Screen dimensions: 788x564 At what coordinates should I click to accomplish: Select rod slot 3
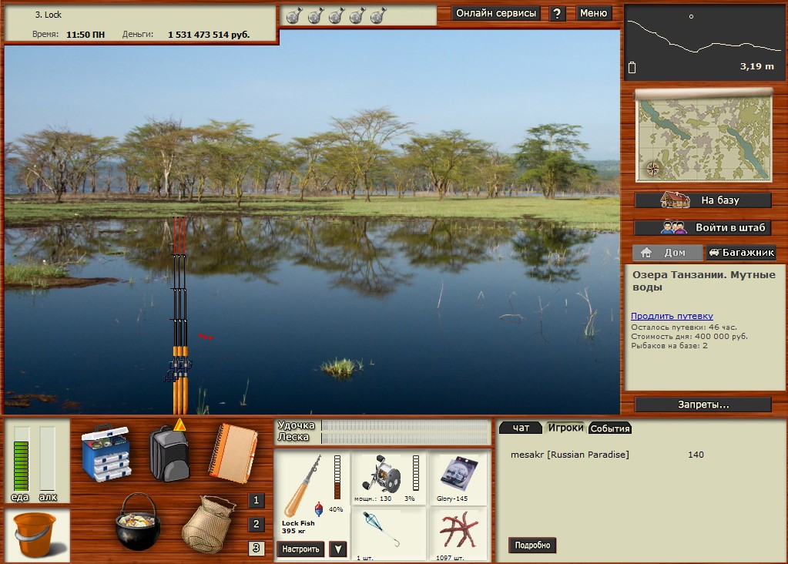[x=257, y=549]
